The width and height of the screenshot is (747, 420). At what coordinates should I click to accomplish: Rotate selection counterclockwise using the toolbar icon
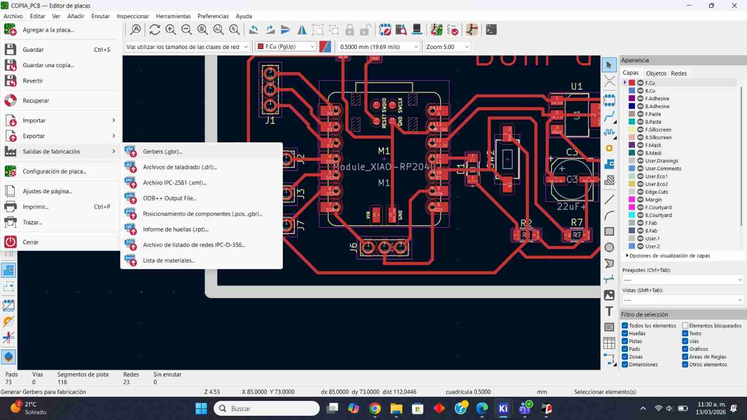click(x=254, y=30)
